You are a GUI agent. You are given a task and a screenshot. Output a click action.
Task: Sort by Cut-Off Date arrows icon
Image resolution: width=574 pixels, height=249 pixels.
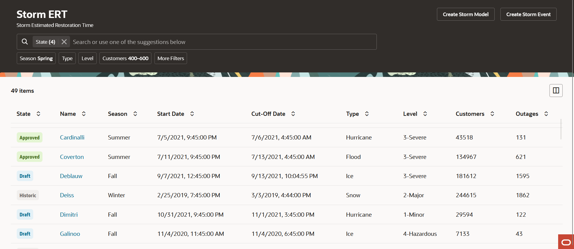tap(293, 114)
